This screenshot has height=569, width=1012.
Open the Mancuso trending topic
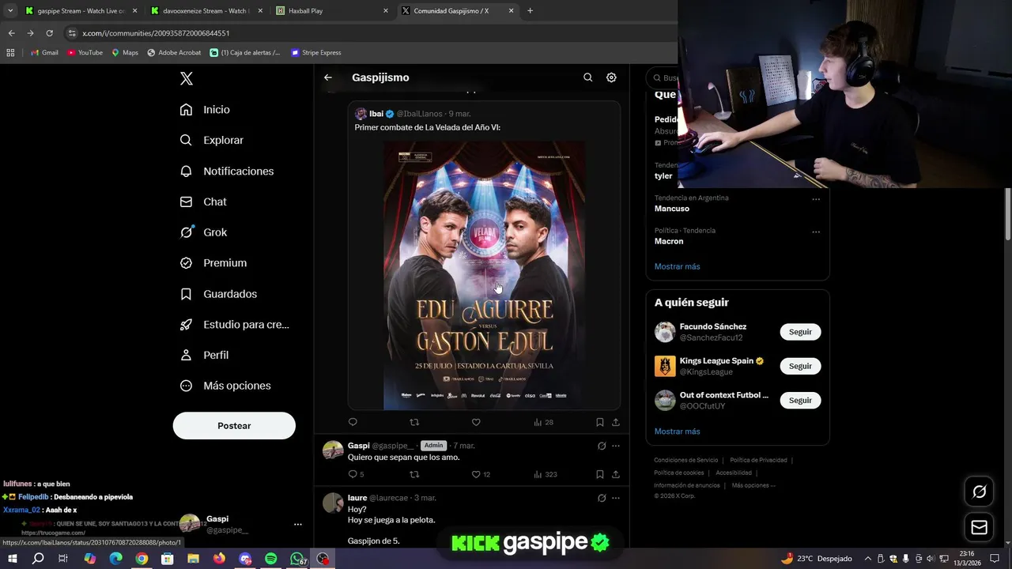[672, 209]
